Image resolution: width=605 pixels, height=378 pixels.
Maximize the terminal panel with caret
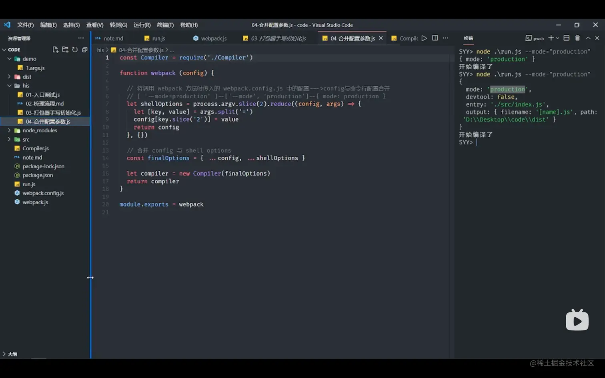588,38
